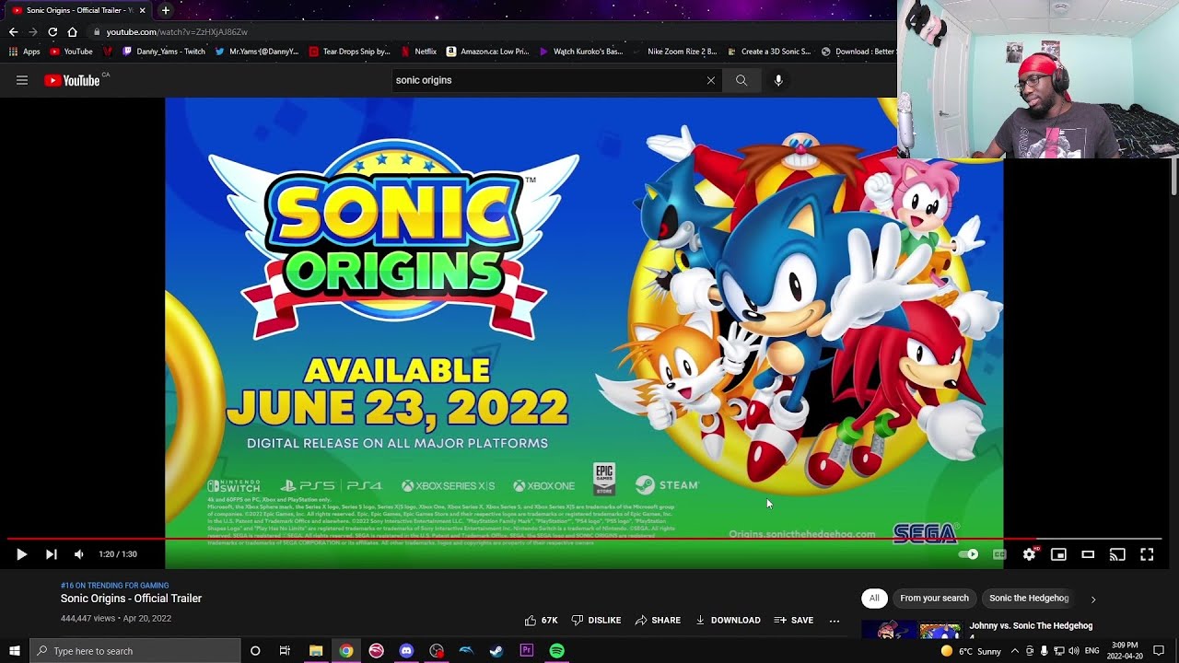Open the Netflix bookmark
1179x663 pixels.
[419, 52]
